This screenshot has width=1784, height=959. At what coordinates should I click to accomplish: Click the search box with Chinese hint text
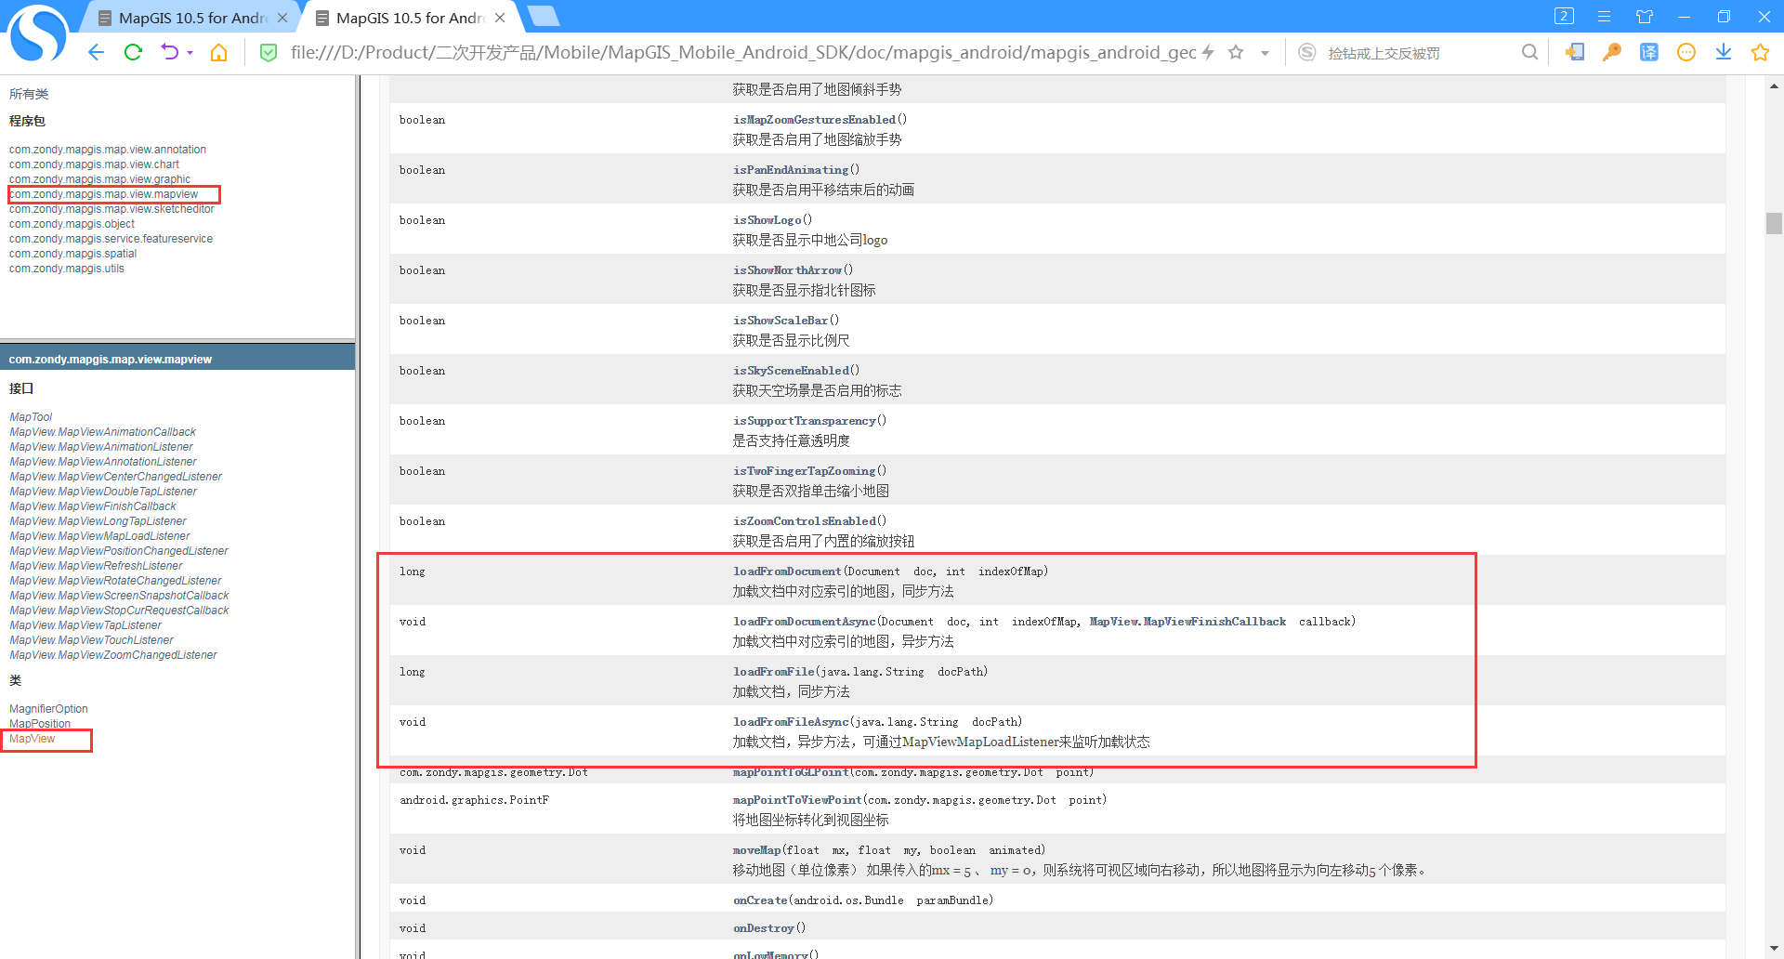pyautogui.click(x=1417, y=53)
